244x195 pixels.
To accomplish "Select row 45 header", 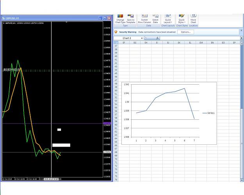I will point(116,73).
